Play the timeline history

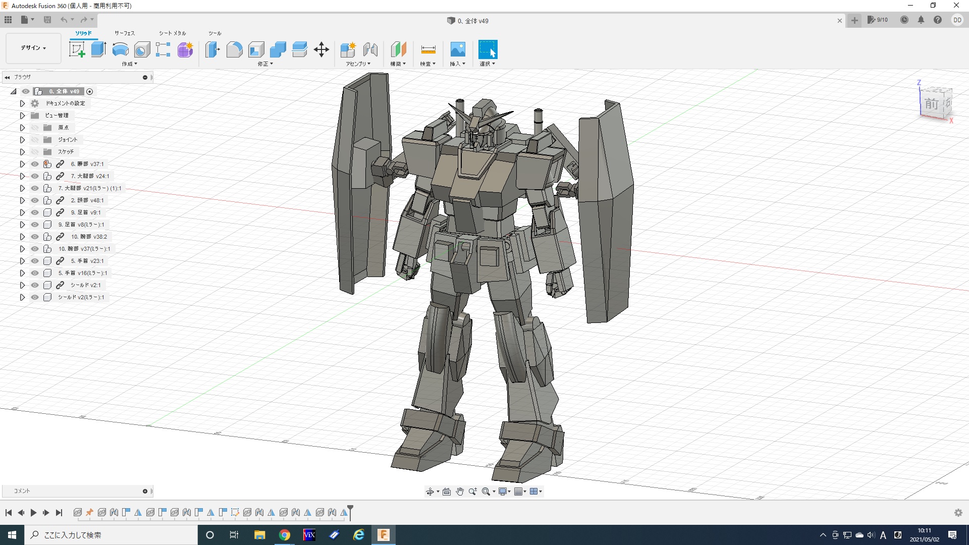coord(33,513)
